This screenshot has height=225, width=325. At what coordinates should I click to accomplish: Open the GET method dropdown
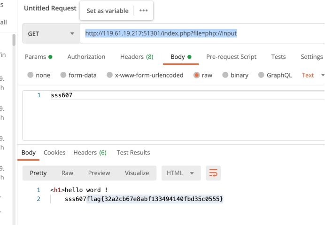coord(51,33)
